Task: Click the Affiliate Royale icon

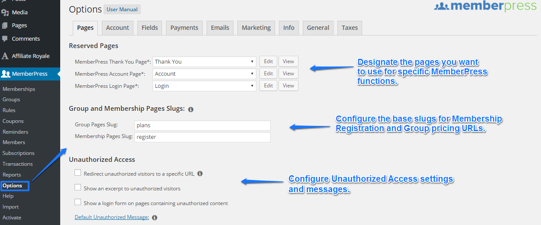Action: (x=5, y=56)
